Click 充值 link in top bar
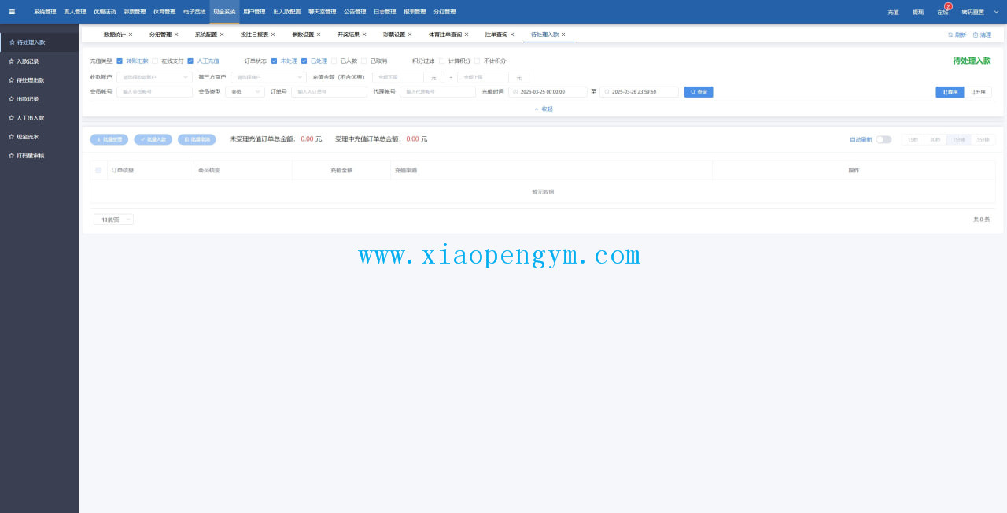 pyautogui.click(x=893, y=13)
